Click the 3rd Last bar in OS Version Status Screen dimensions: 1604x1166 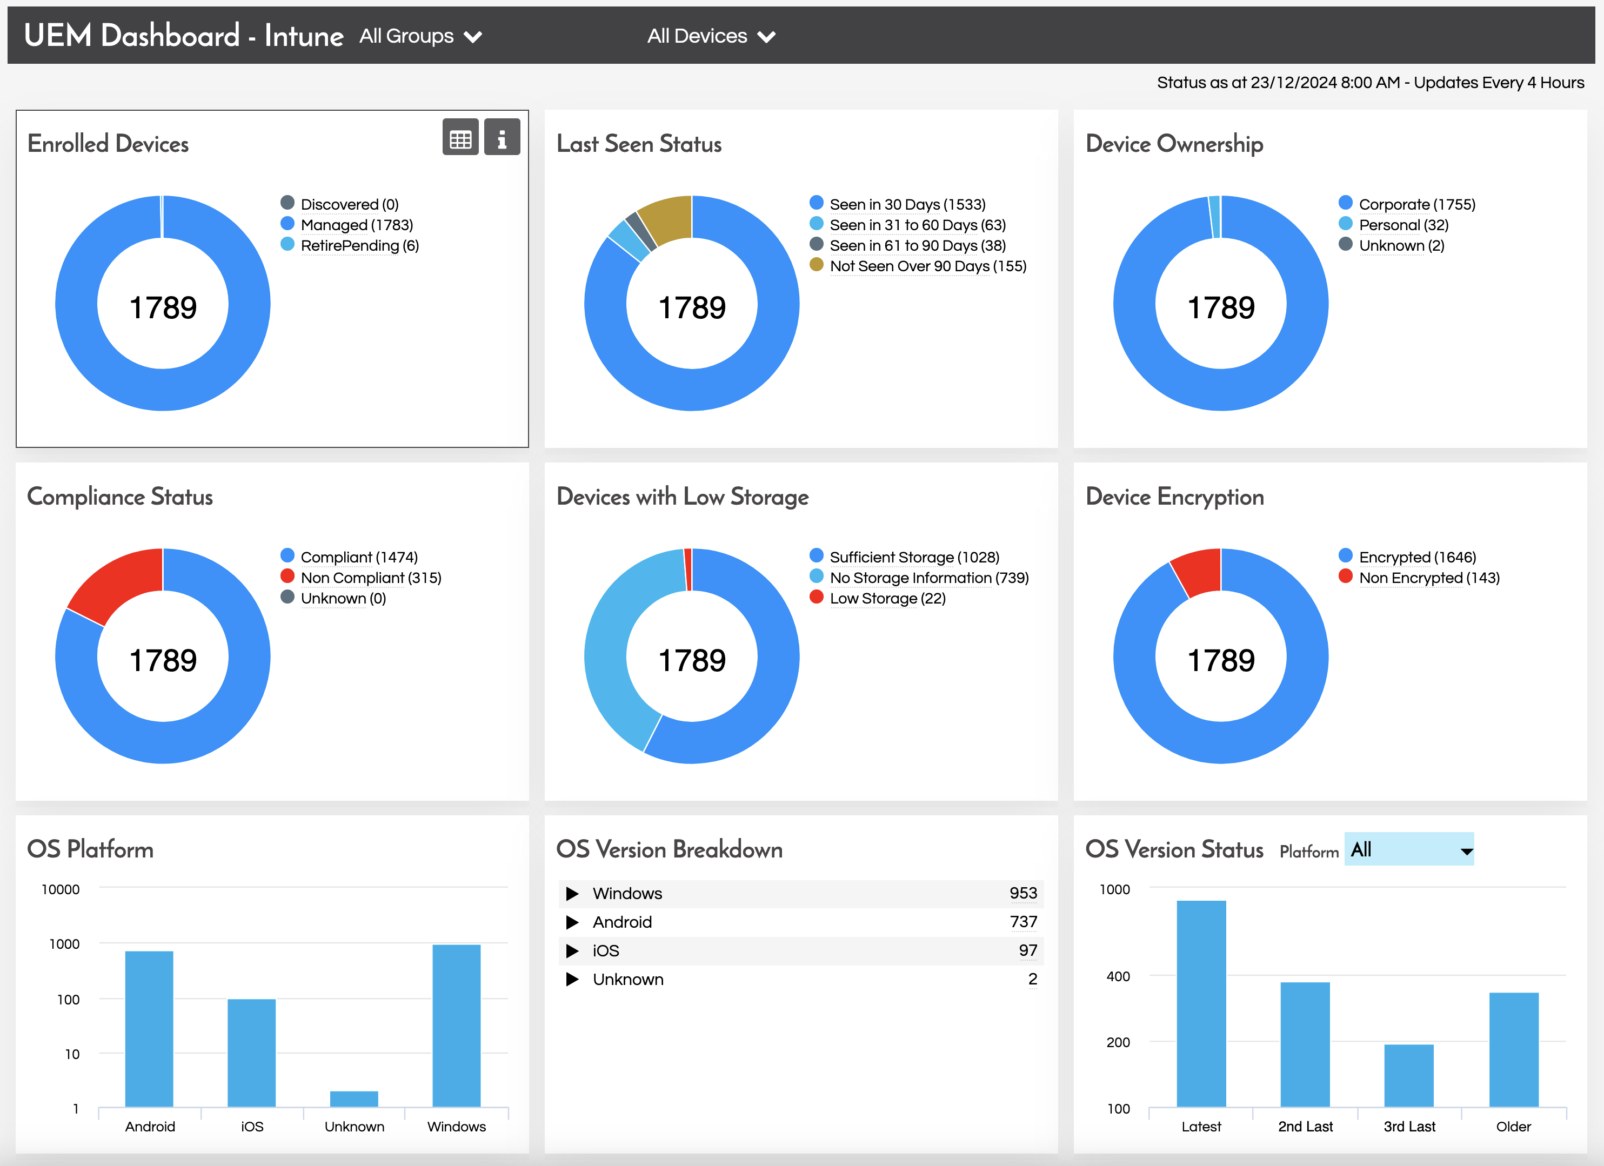(x=1409, y=1075)
